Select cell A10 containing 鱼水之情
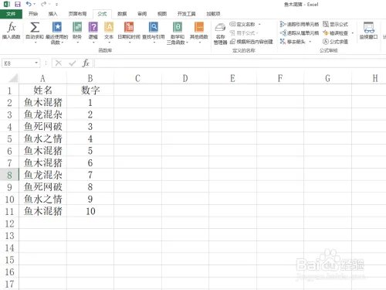The width and height of the screenshot is (386, 290). pyautogui.click(x=42, y=199)
